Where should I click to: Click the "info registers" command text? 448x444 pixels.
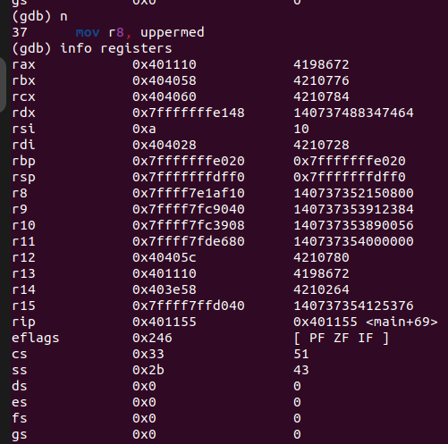coord(116,48)
